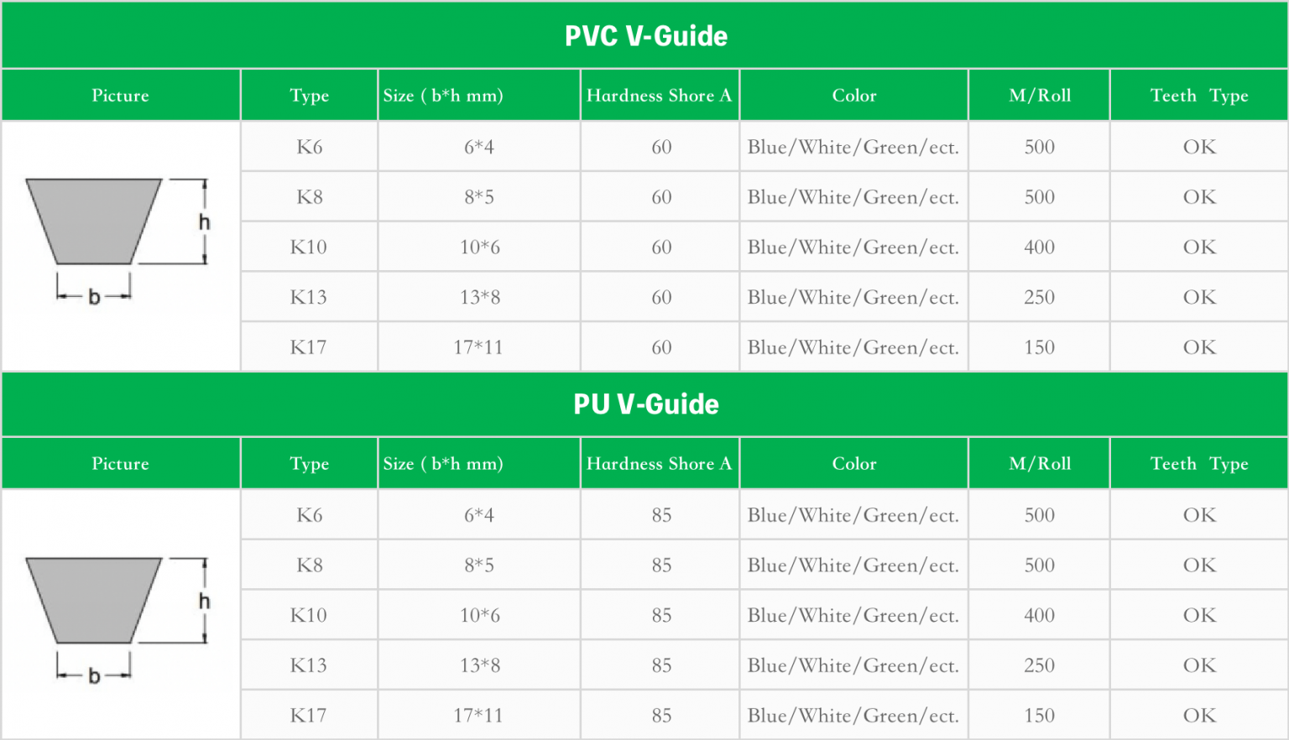
Task: Select hardness value 85 in PU K8 row
Action: pyautogui.click(x=660, y=565)
